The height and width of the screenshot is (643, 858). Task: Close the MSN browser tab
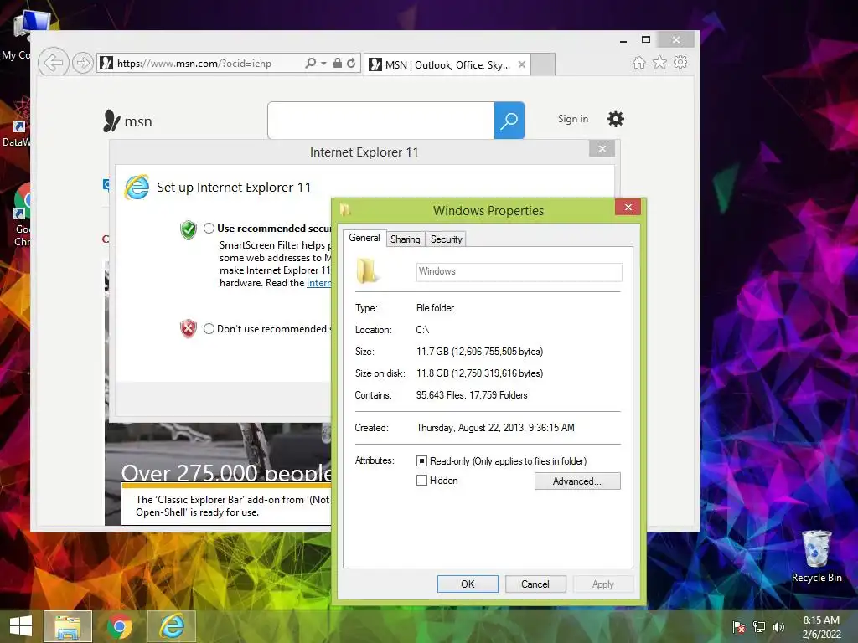pos(521,64)
